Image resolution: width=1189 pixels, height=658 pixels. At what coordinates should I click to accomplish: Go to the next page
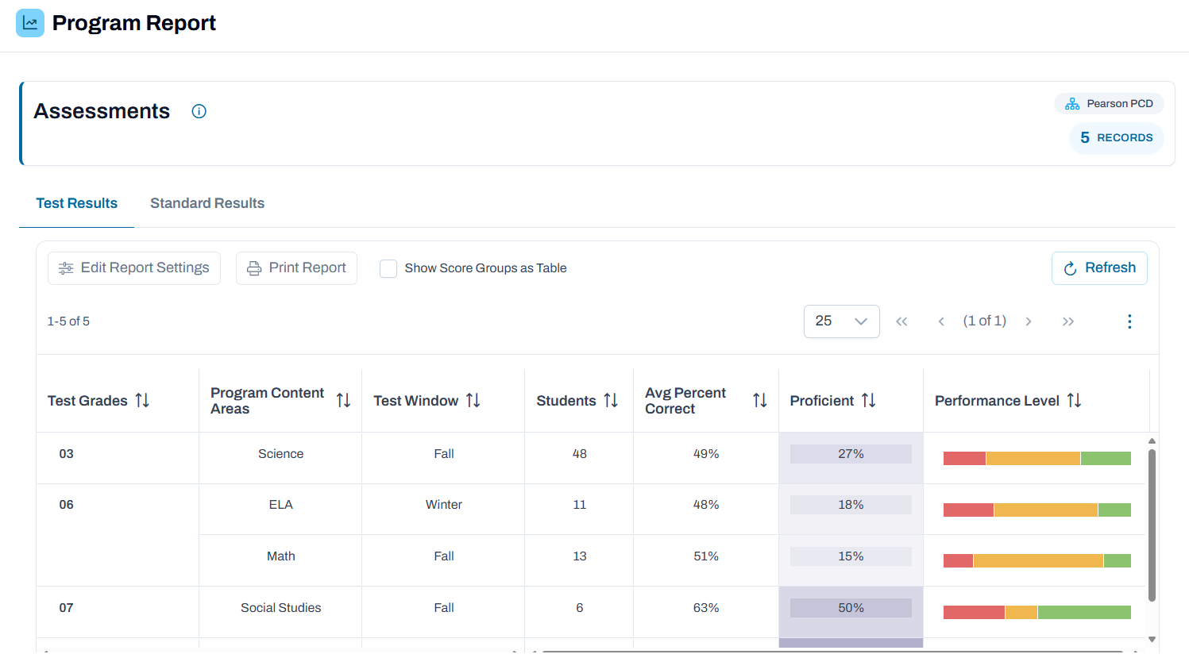tap(1029, 321)
